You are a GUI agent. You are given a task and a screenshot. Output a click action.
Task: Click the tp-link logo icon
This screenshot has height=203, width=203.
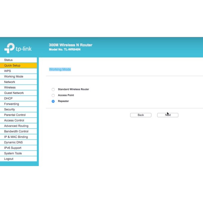tap(10, 48)
